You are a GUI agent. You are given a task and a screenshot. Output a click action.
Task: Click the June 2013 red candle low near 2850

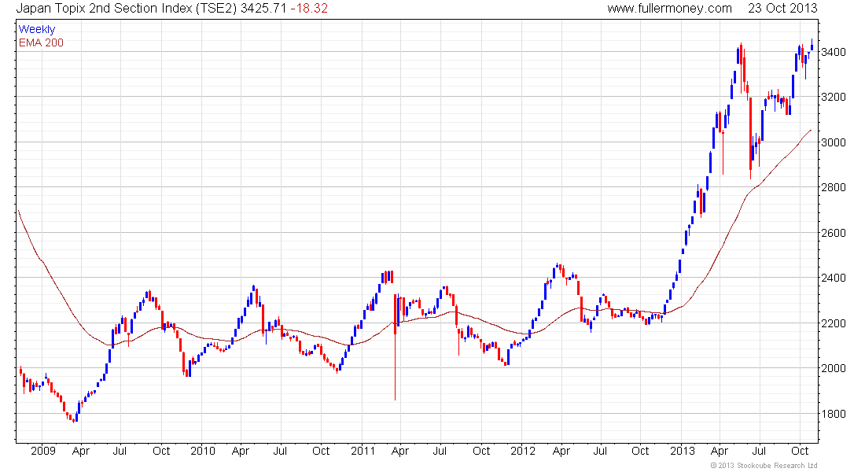click(x=750, y=138)
